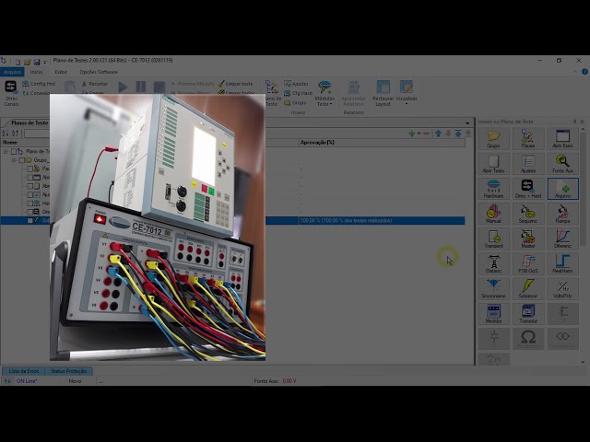
Task: Insert a Grupo item into the test plan
Action: [x=493, y=139]
